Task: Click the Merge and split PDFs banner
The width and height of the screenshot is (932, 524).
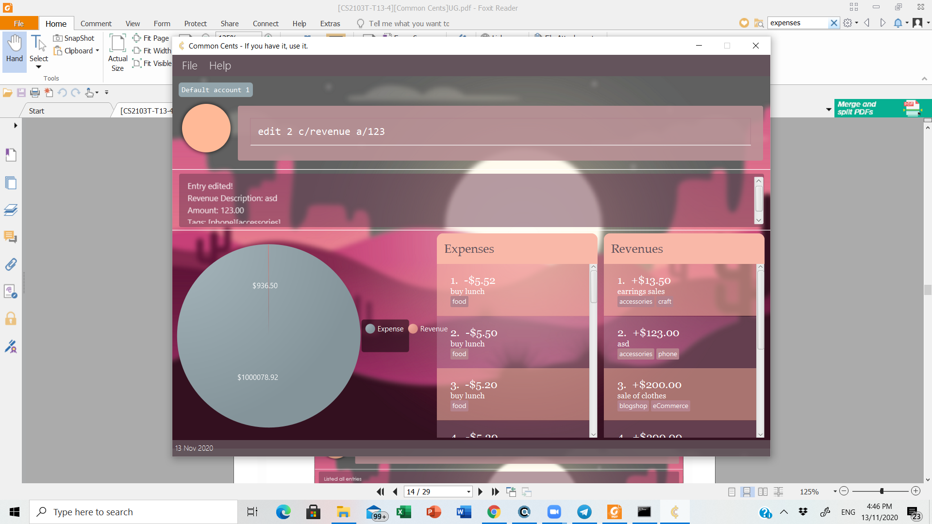Action: tap(882, 108)
